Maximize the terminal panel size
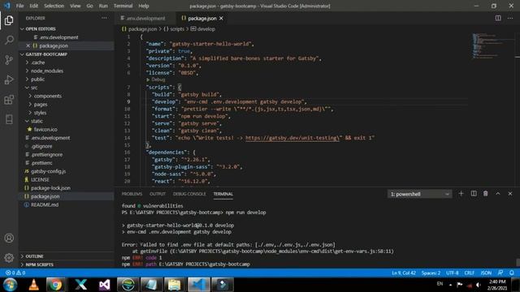 [x=498, y=194]
